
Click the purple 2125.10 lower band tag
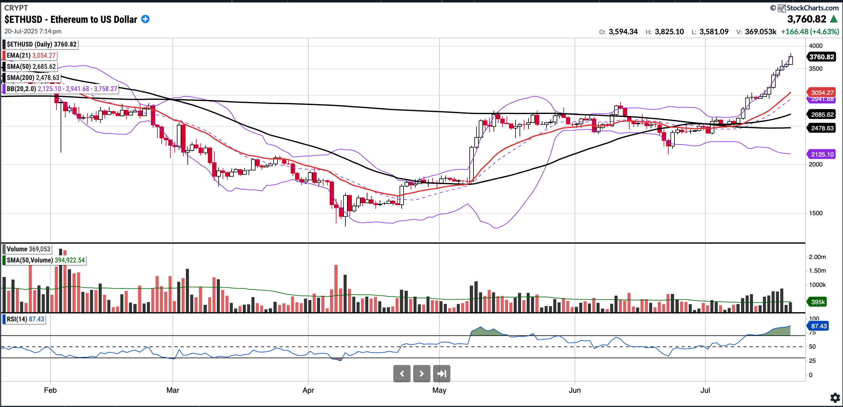[821, 154]
